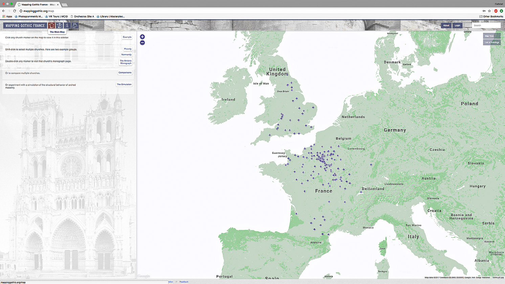
Task: Focus the Search input field
Action: tap(486, 25)
